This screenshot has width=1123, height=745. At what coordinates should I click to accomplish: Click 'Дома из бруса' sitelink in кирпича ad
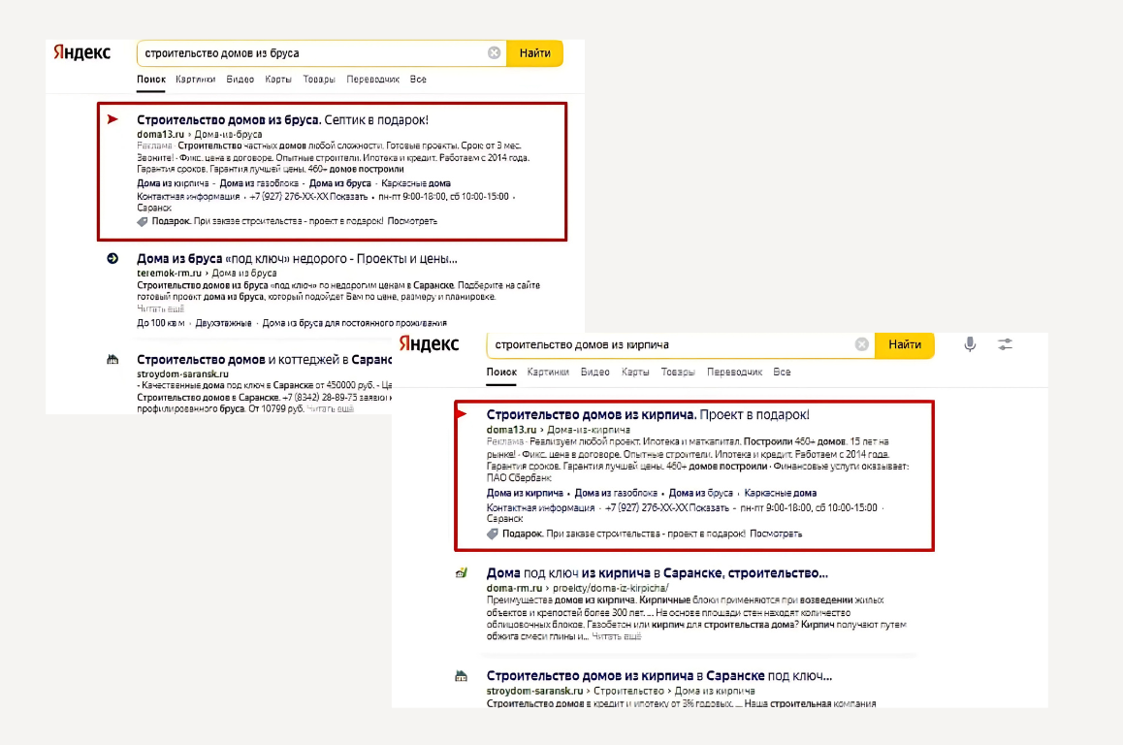[700, 493]
